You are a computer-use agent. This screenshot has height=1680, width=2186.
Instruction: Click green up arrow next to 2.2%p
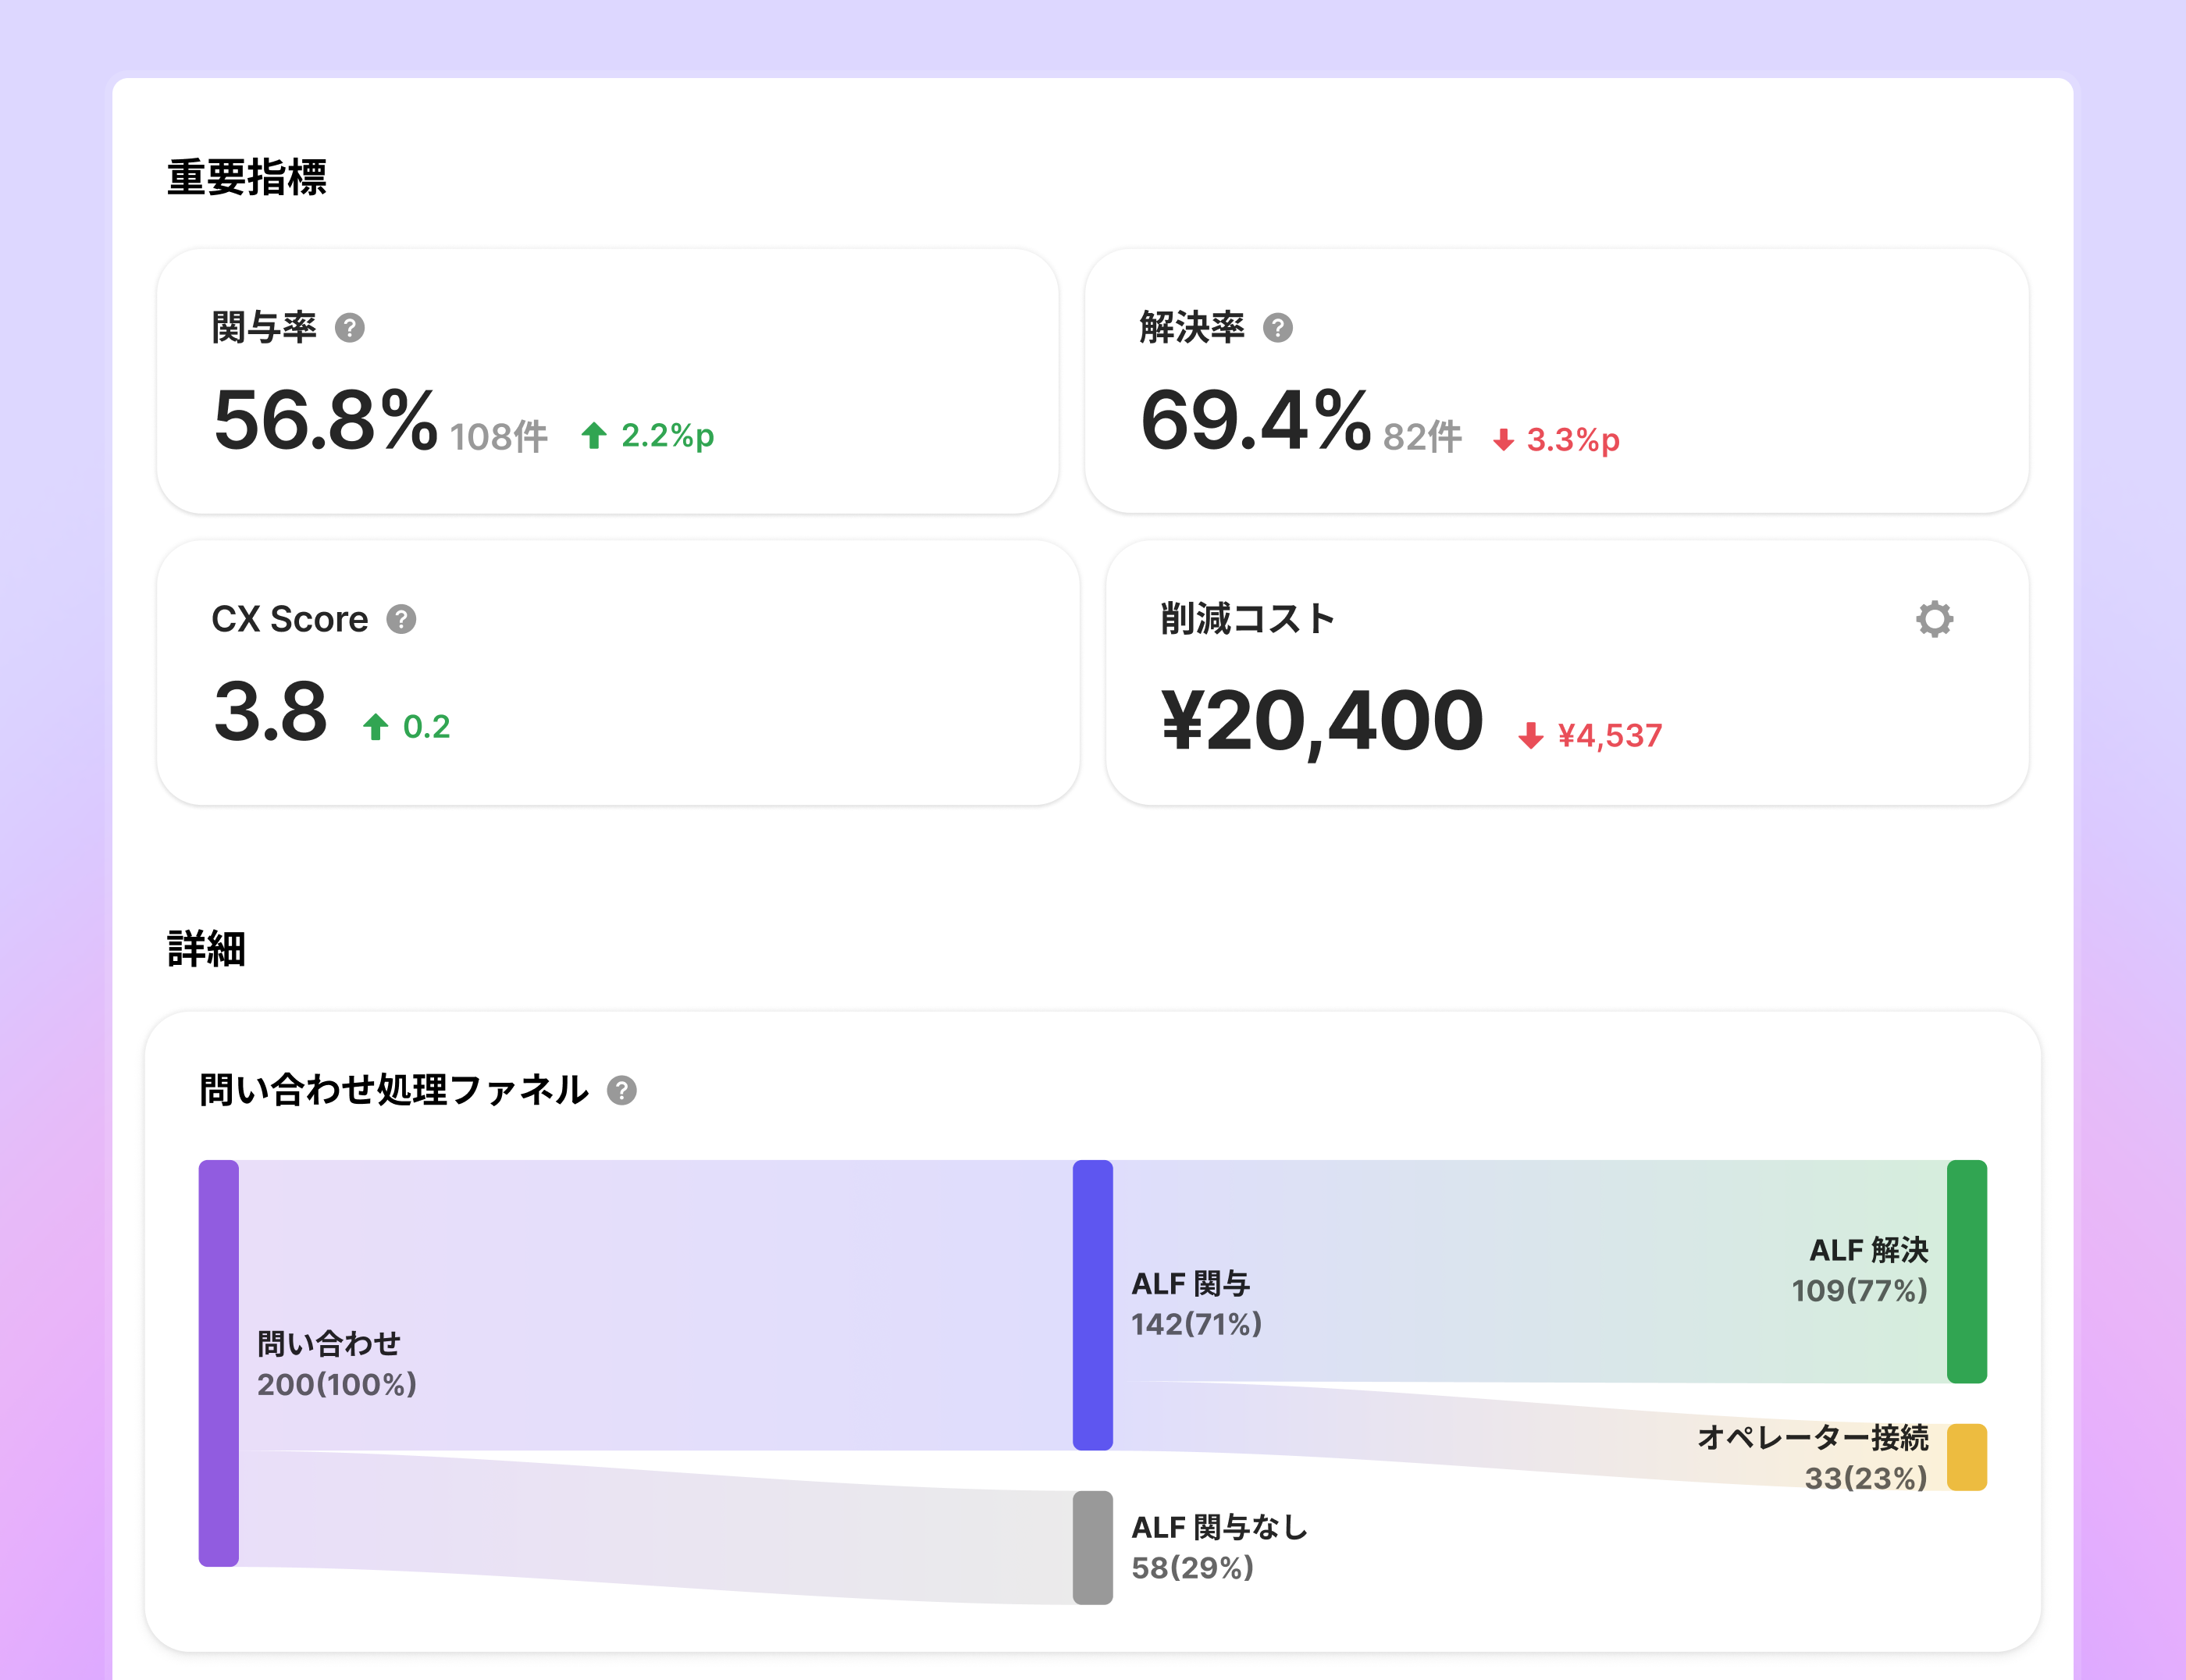coord(594,436)
